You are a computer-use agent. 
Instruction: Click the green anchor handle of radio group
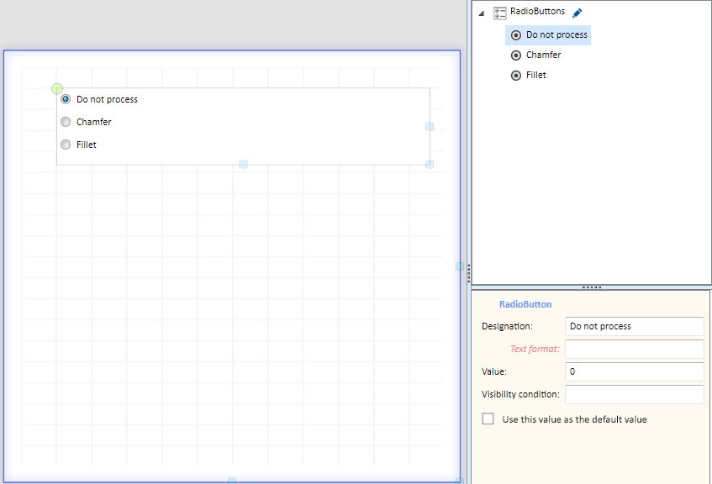[57, 88]
